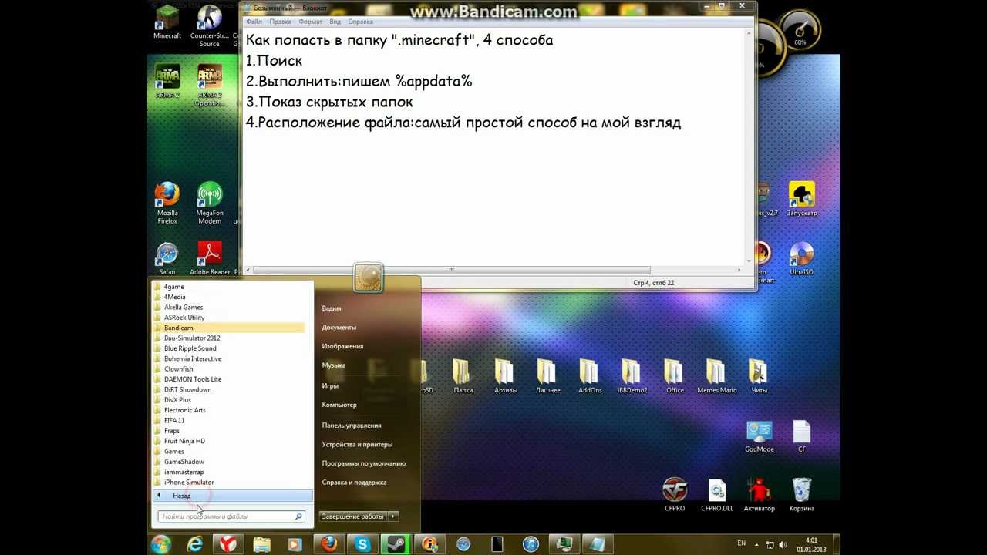This screenshot has height=555, width=987.
Task: Open the Справка menu in Notepad
Action: click(360, 22)
